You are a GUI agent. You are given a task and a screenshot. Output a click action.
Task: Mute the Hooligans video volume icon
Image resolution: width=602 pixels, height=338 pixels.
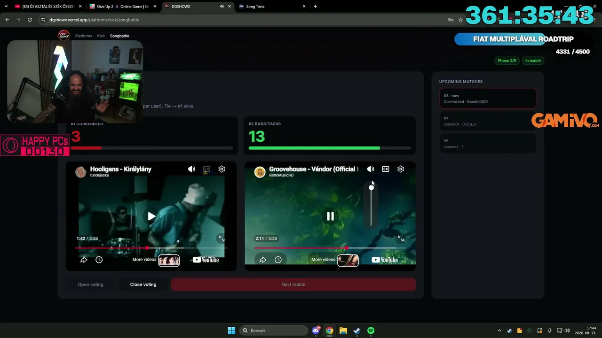tap(191, 169)
